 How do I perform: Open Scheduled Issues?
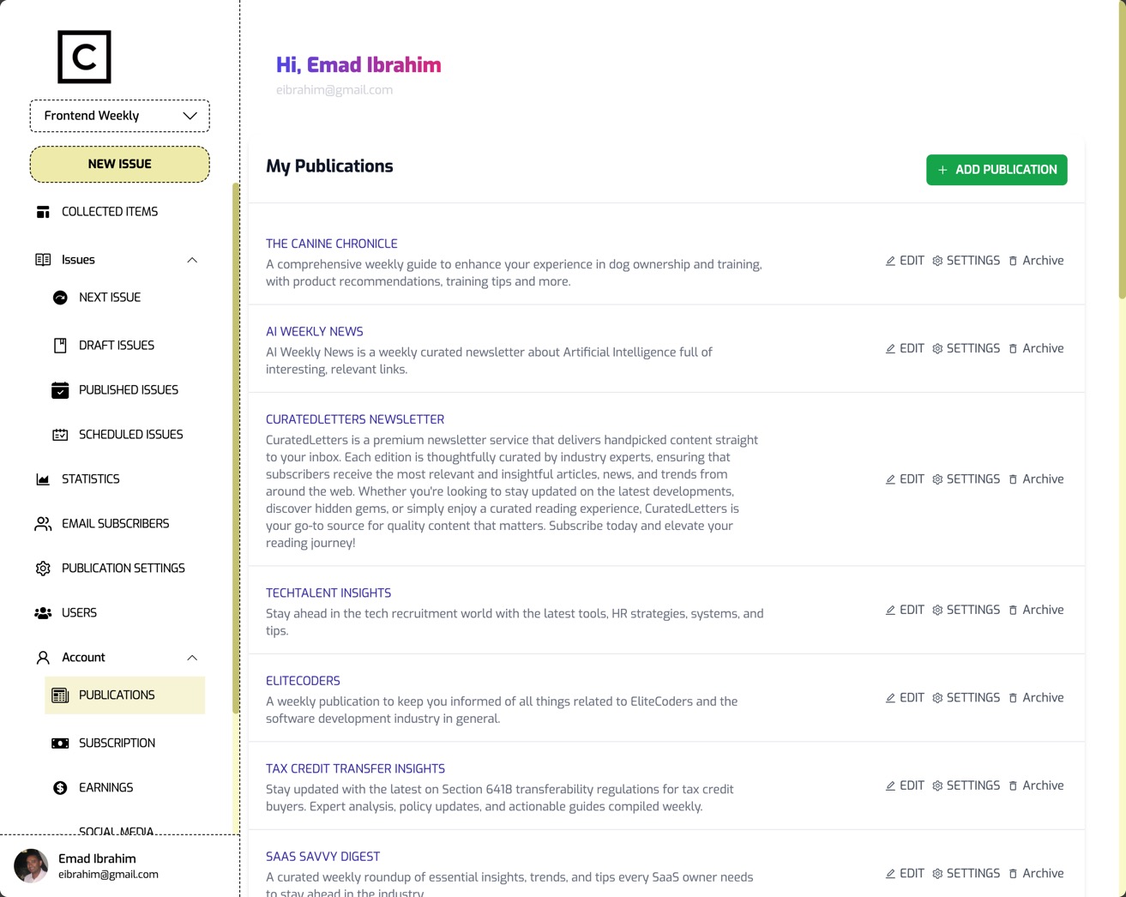(130, 434)
